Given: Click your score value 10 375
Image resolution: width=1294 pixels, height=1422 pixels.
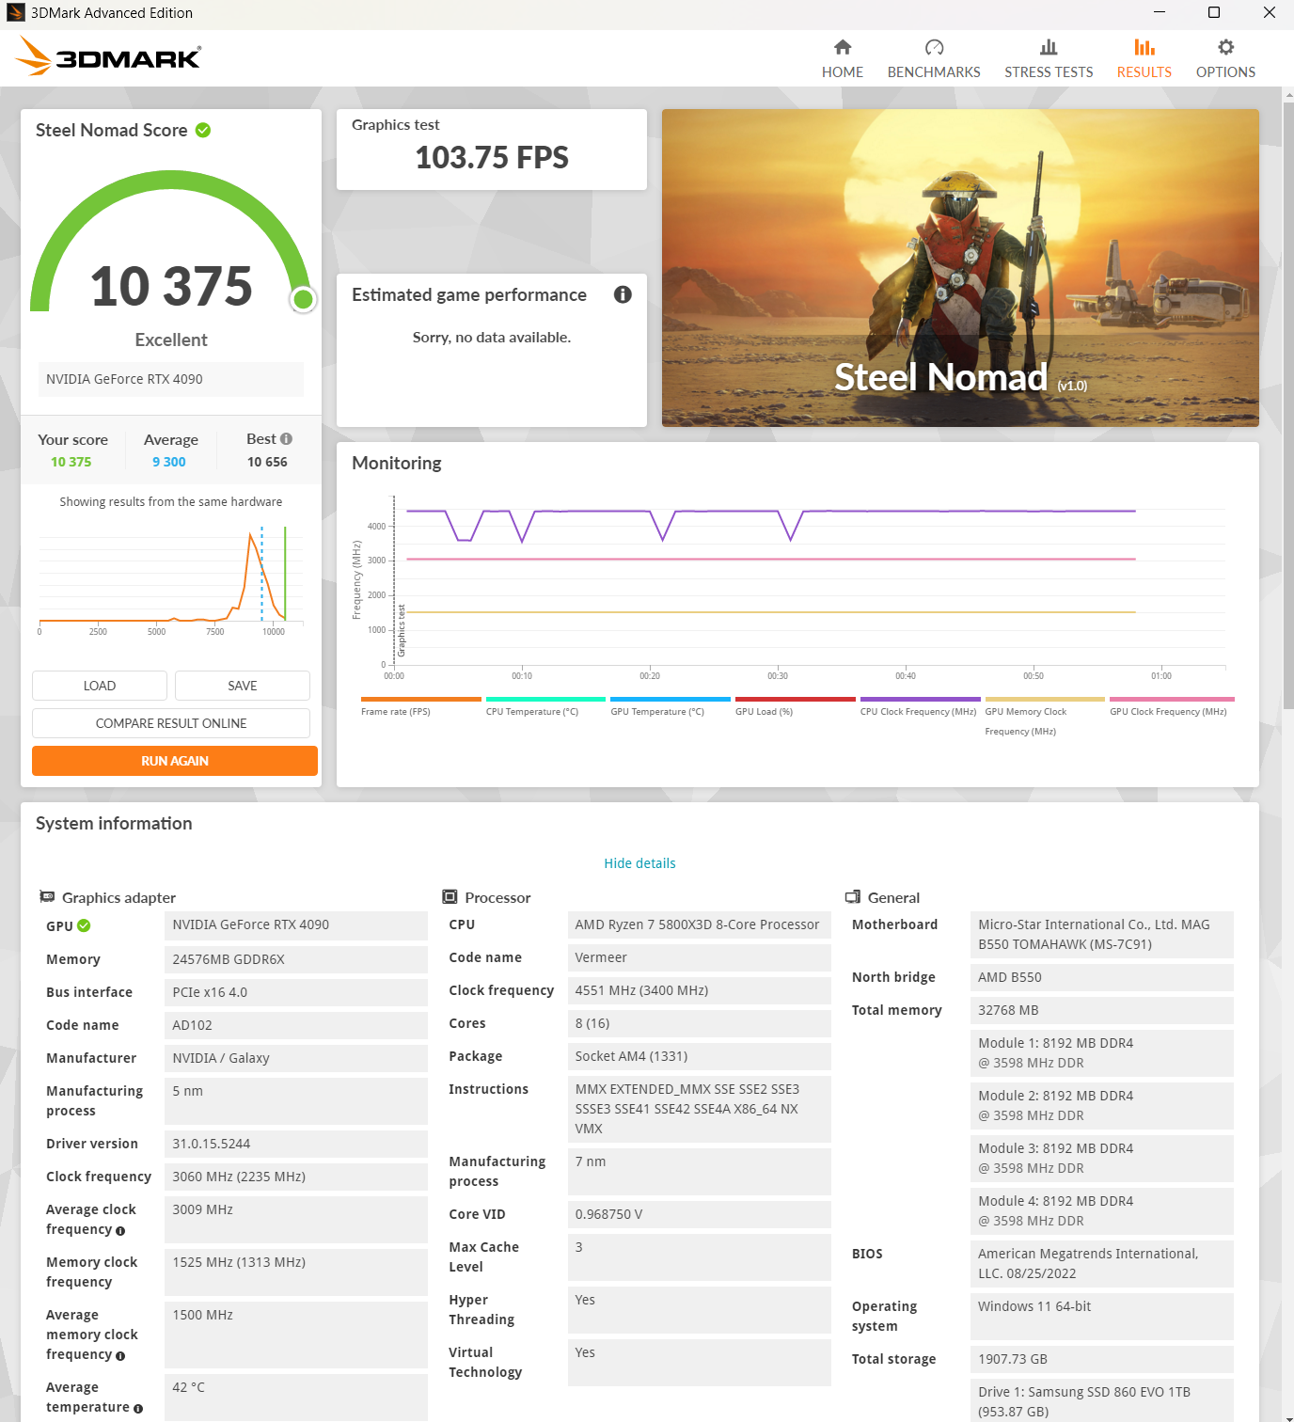Looking at the screenshot, I should coord(71,462).
